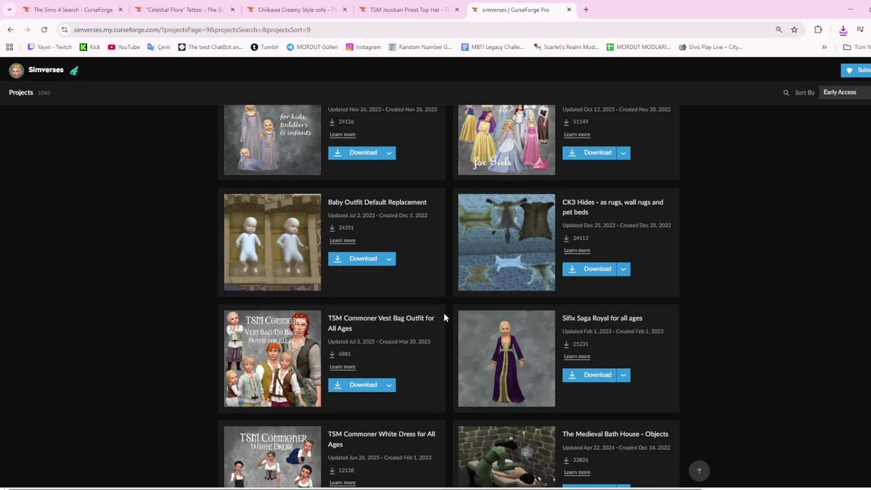
Task: Expand download options for Baby Outfit Default Replacement
Action: coord(389,259)
